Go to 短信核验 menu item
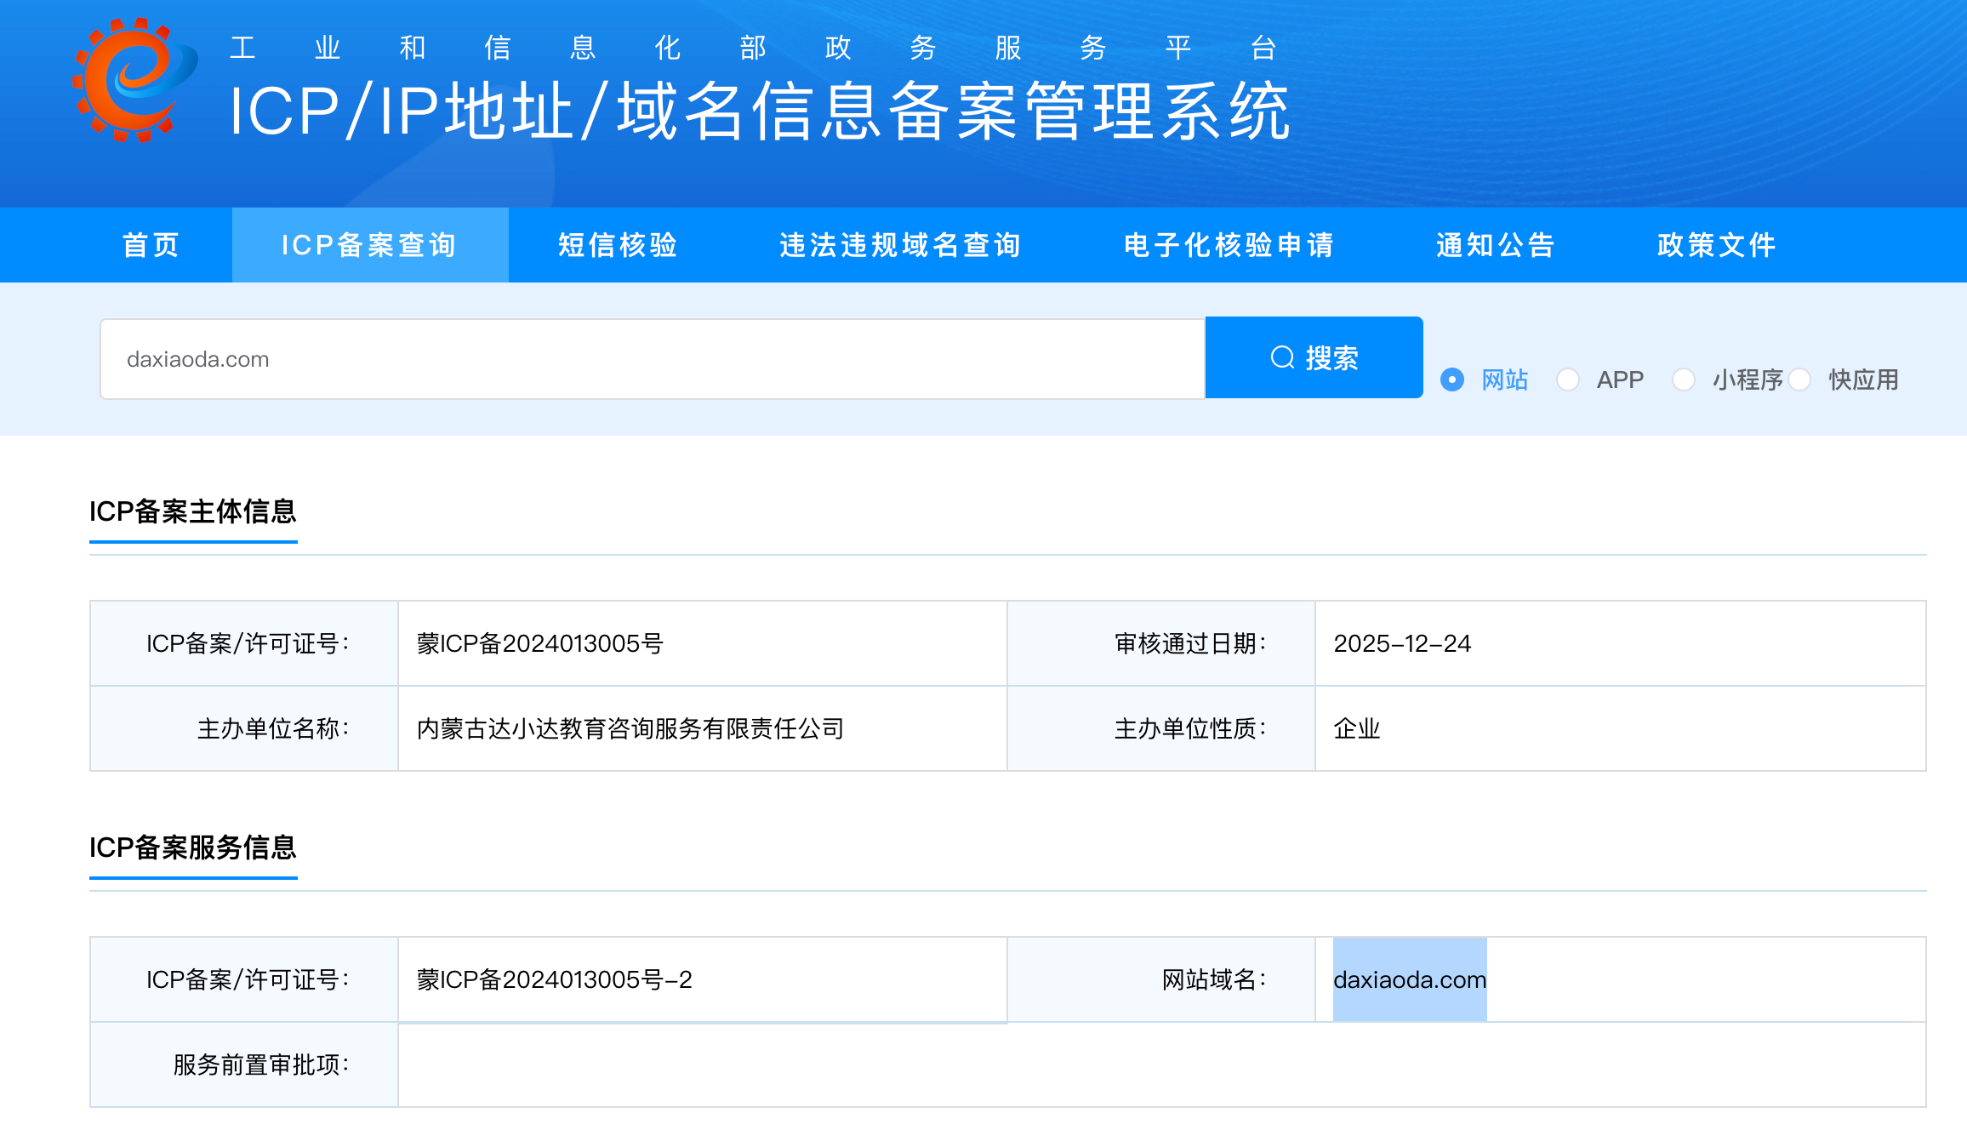The height and width of the screenshot is (1130, 1967). coord(618,245)
